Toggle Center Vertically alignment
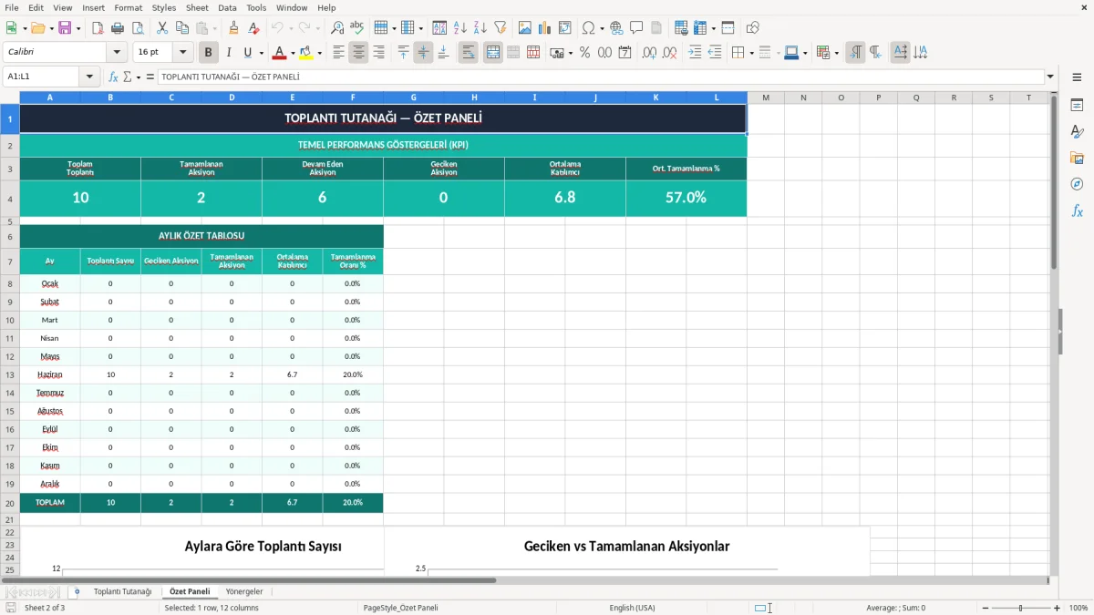This screenshot has width=1094, height=615. tap(423, 53)
